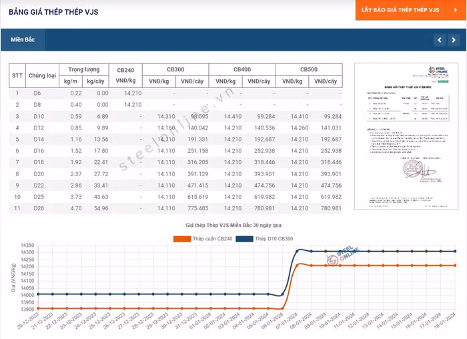Click the CB400 column group header
The height and width of the screenshot is (339, 467).
coord(242,69)
